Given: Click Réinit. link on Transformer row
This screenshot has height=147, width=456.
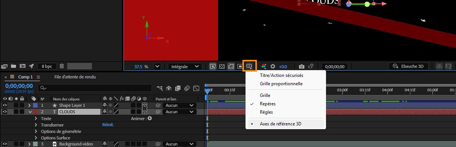Looking at the screenshot, I should [x=108, y=125].
